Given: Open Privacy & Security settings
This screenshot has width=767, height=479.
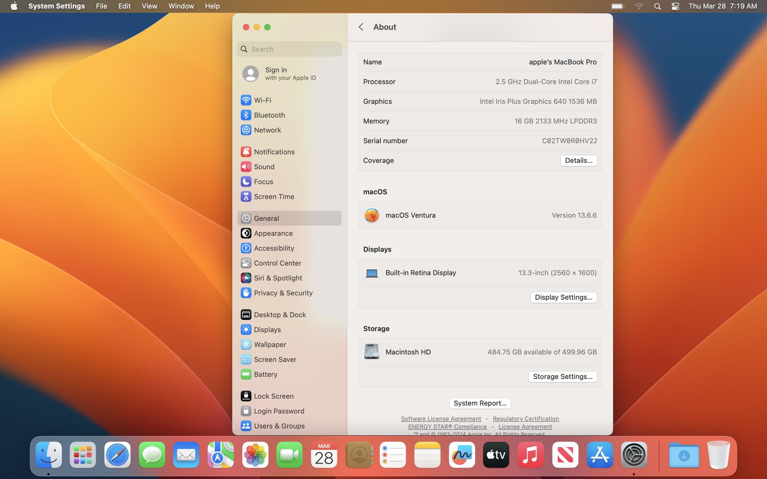Looking at the screenshot, I should point(289,293).
